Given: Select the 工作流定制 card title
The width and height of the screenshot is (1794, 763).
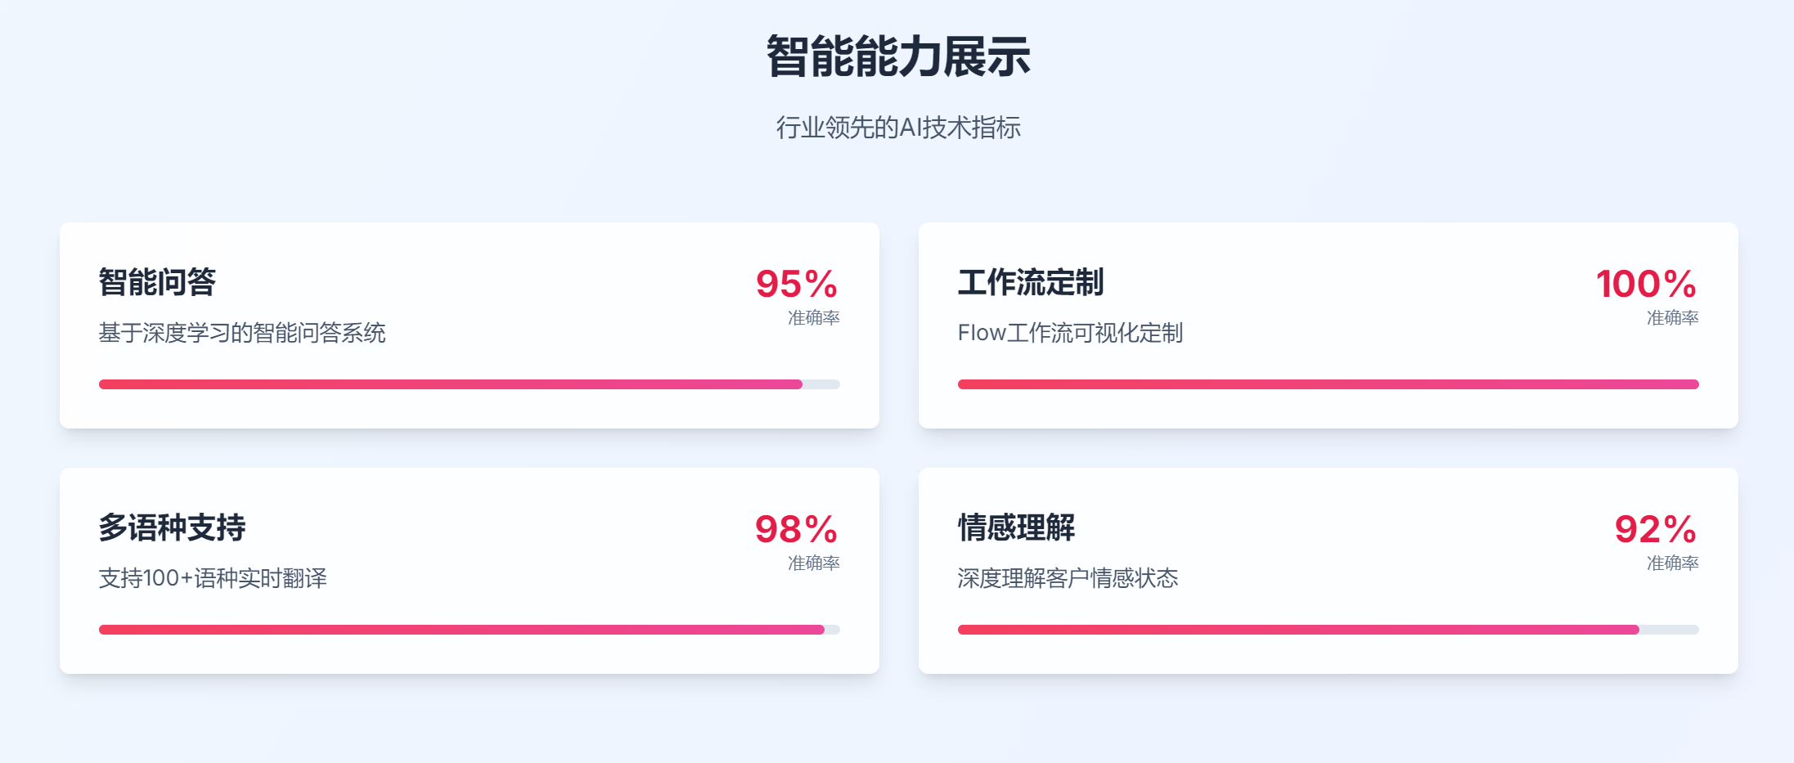Looking at the screenshot, I should pos(1031,282).
